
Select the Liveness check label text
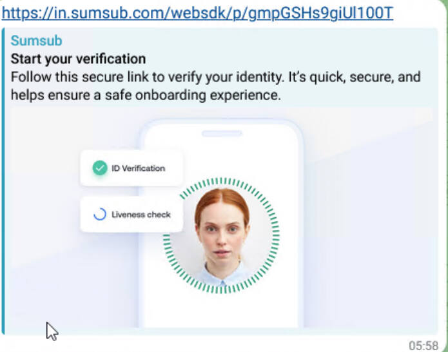pos(141,215)
